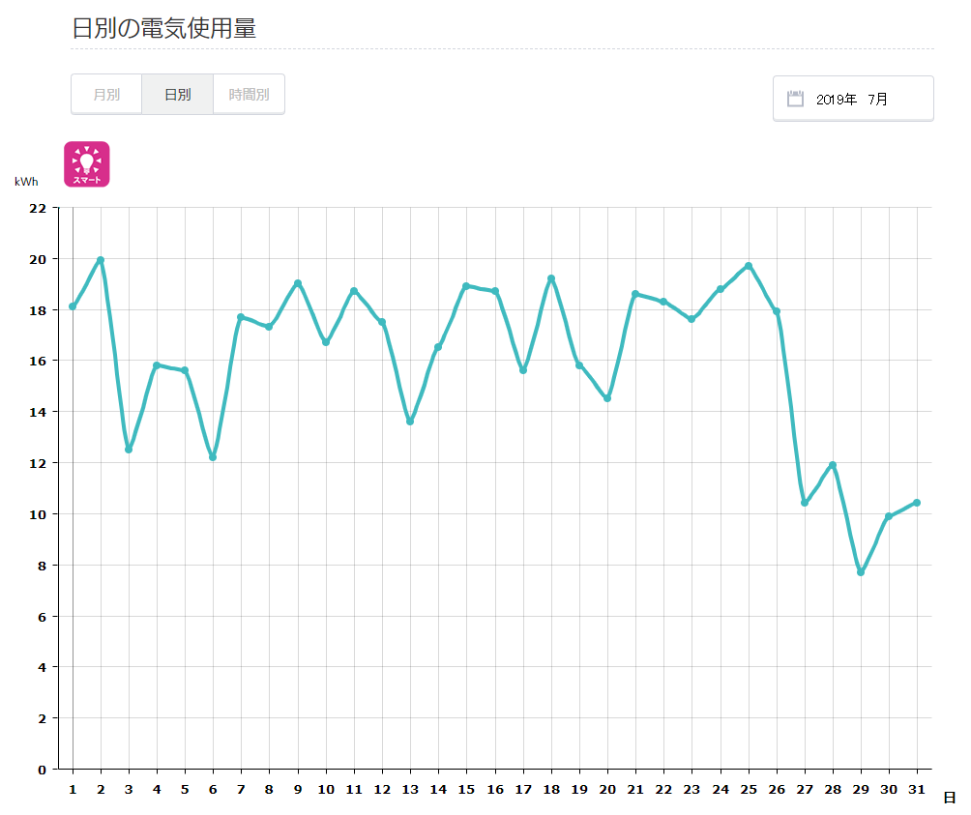Click the data point for day 15
971x815 pixels.
pyautogui.click(x=466, y=286)
